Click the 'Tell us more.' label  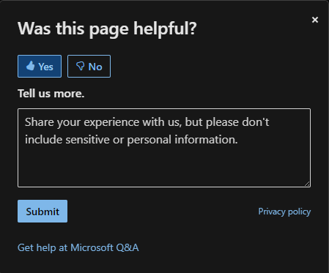[x=51, y=94]
